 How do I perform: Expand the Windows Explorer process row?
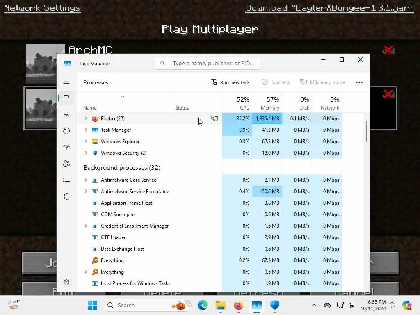click(86, 141)
